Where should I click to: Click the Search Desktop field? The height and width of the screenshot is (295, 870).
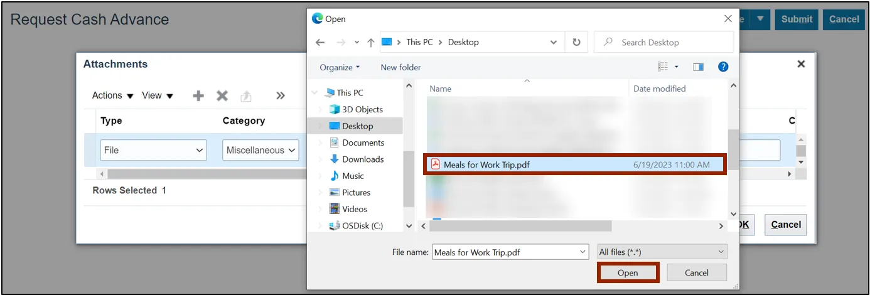point(663,43)
